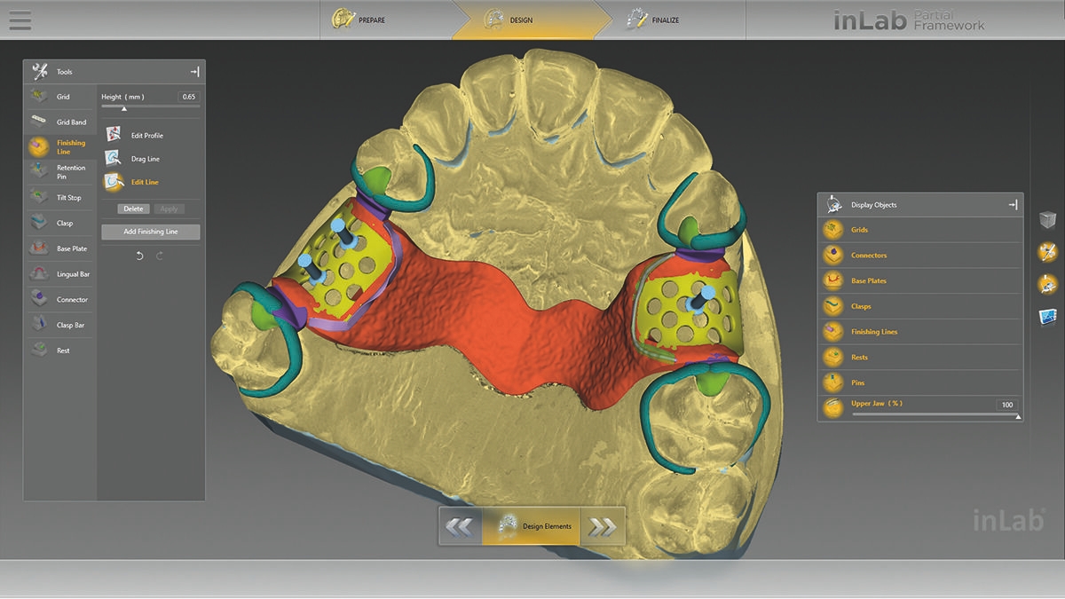The image size is (1065, 599).
Task: Go to next step with double-right arrow
Action: pyautogui.click(x=603, y=526)
